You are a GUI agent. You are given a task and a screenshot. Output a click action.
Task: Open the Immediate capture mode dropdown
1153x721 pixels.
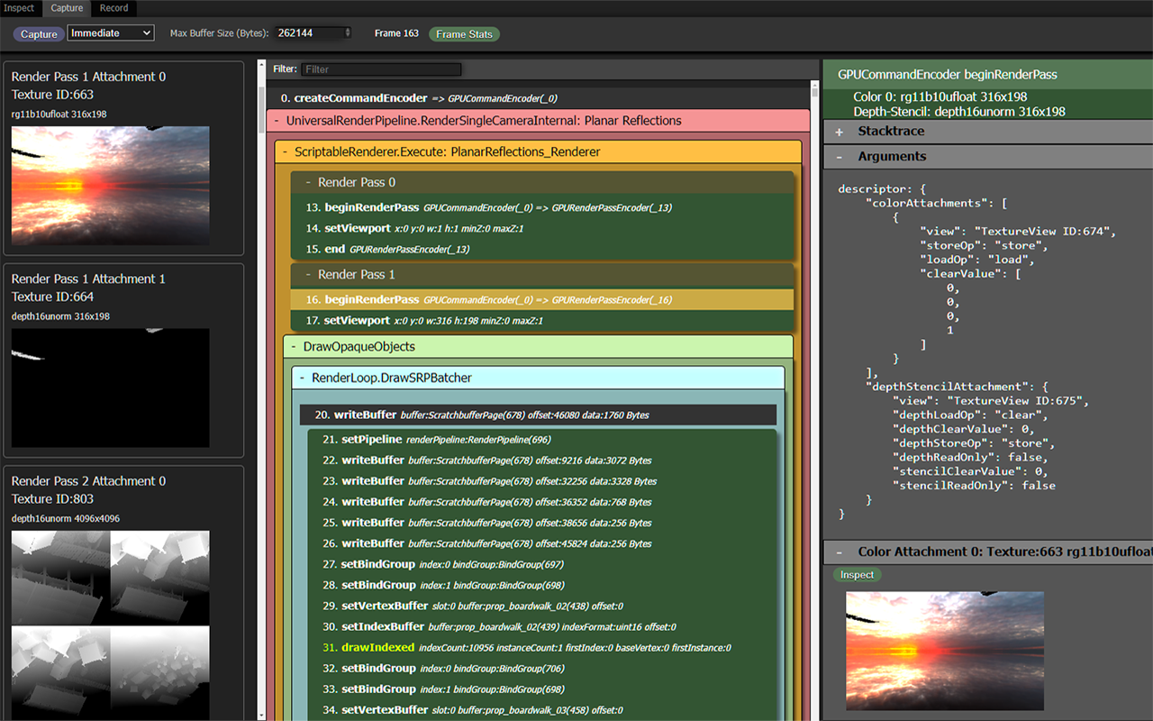click(x=110, y=32)
